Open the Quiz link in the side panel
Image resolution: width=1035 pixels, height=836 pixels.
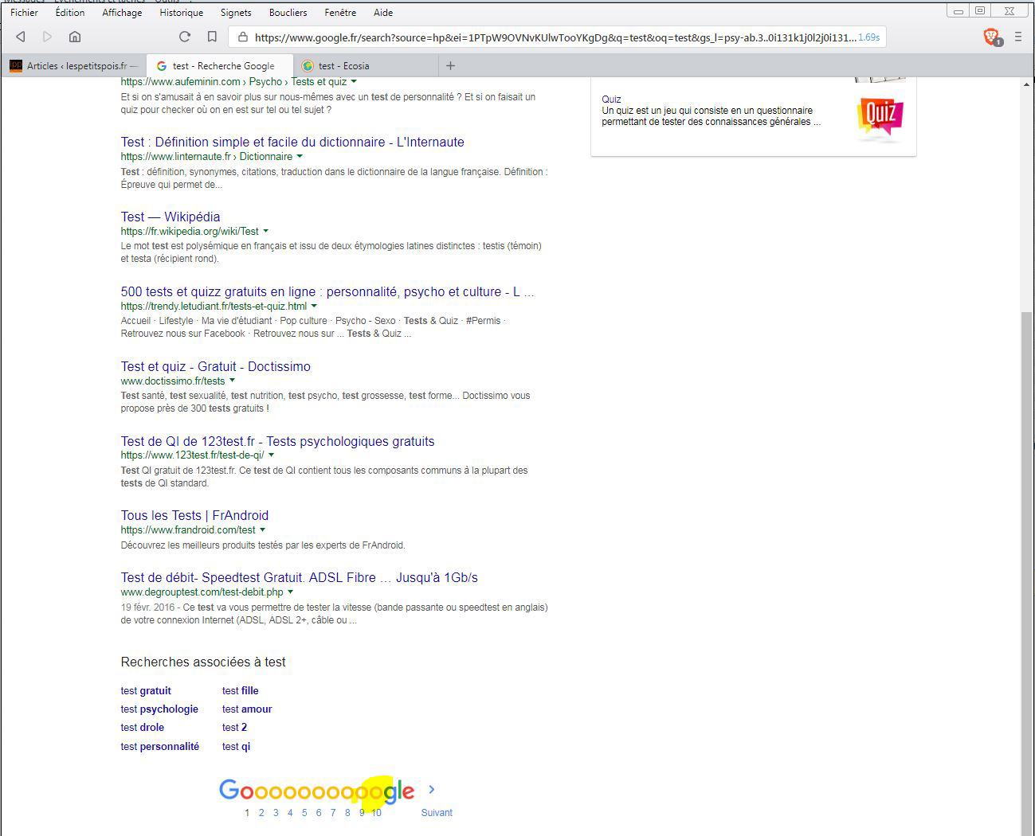611,100
